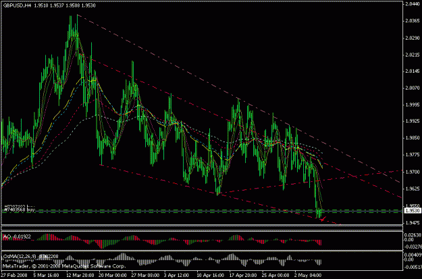Image resolution: width=422 pixels, height=279 pixels.
Task: Click the 2.0290 price axis label
Action: (413, 38)
